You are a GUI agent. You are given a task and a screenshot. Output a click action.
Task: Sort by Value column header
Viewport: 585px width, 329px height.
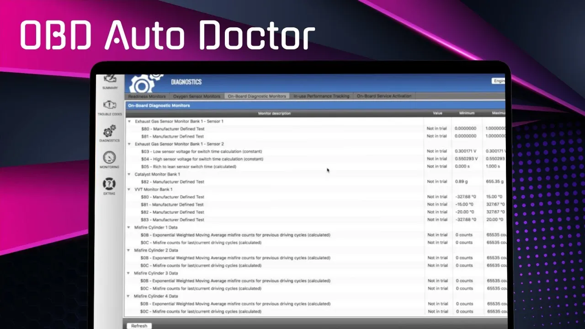click(x=437, y=113)
